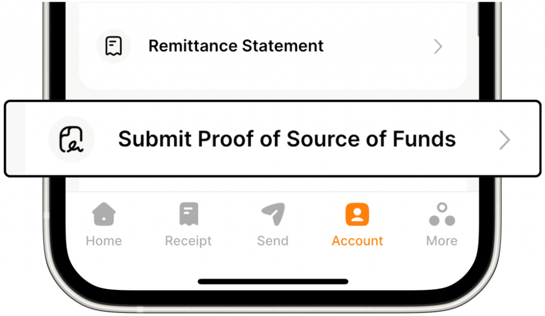The width and height of the screenshot is (545, 316).
Task: Select the Account tab label
Action: pyautogui.click(x=357, y=241)
